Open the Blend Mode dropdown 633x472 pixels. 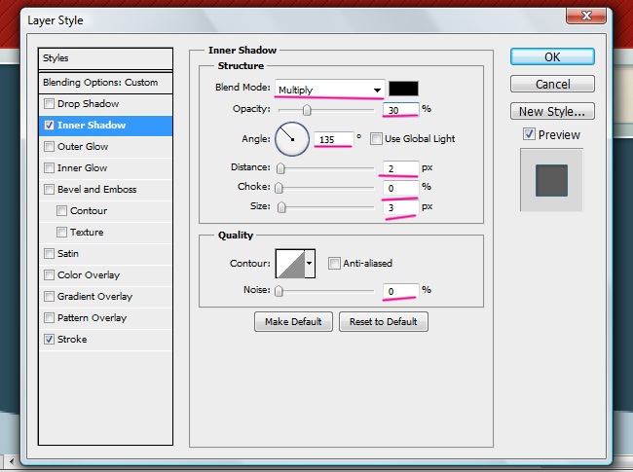click(329, 90)
